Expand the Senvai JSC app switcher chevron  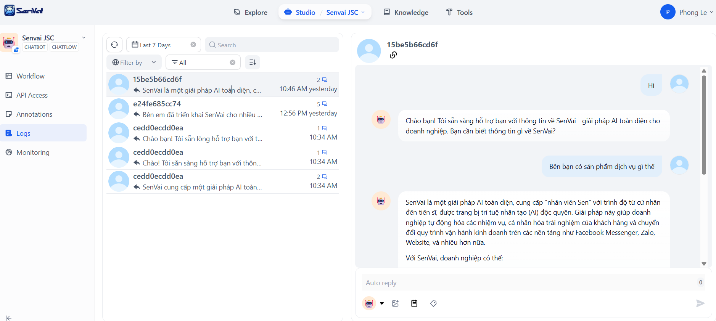pyautogui.click(x=84, y=38)
